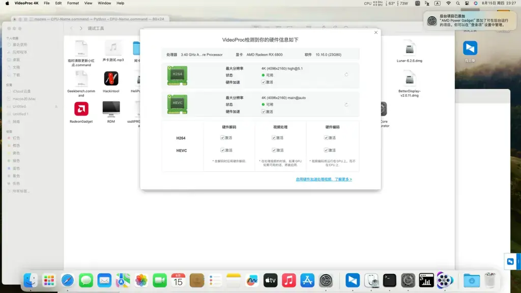Toggle H264 视频处理 激活 checkbox in table
This screenshot has width=521, height=293.
[x=274, y=137]
